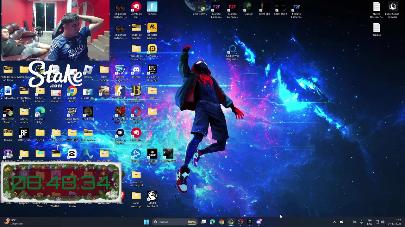Switch to OBS Studio in the taskbar
The width and height of the screenshot is (405, 227).
240,222
